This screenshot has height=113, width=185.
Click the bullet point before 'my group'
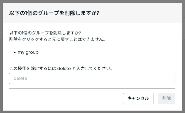[x=15, y=53]
